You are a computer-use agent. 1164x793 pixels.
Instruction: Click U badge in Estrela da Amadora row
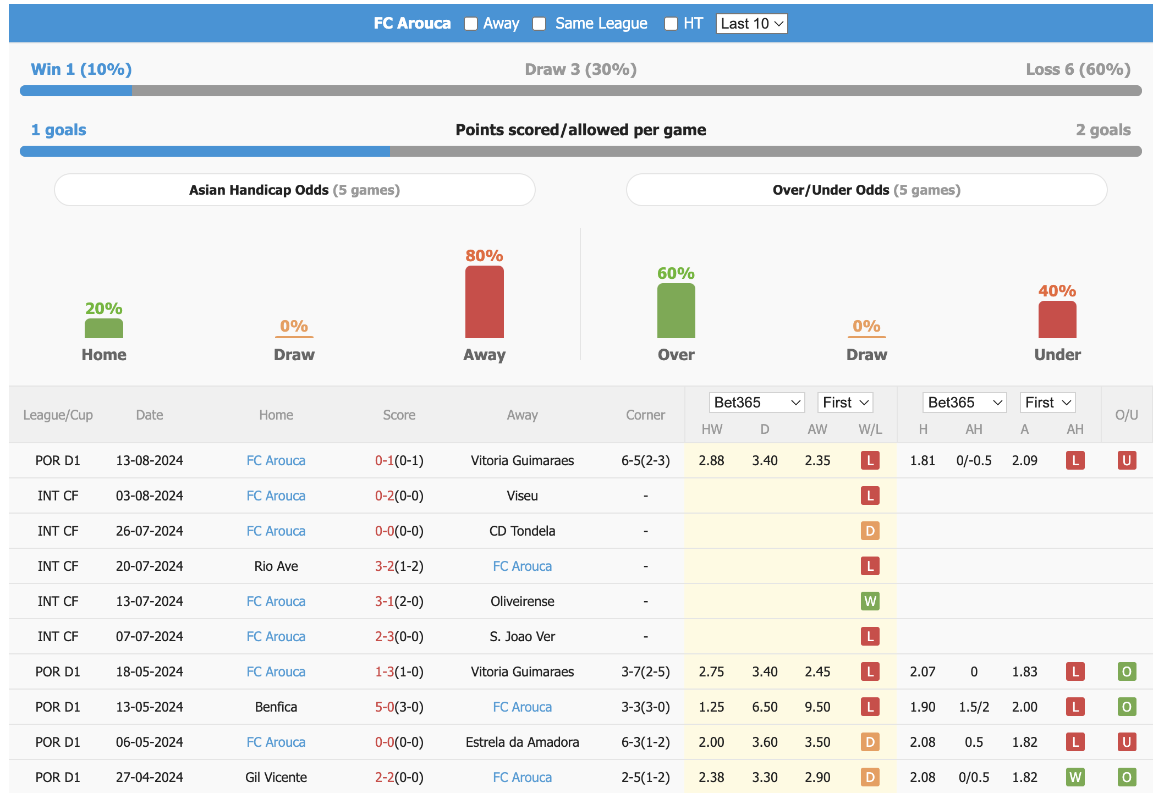[x=1127, y=742]
